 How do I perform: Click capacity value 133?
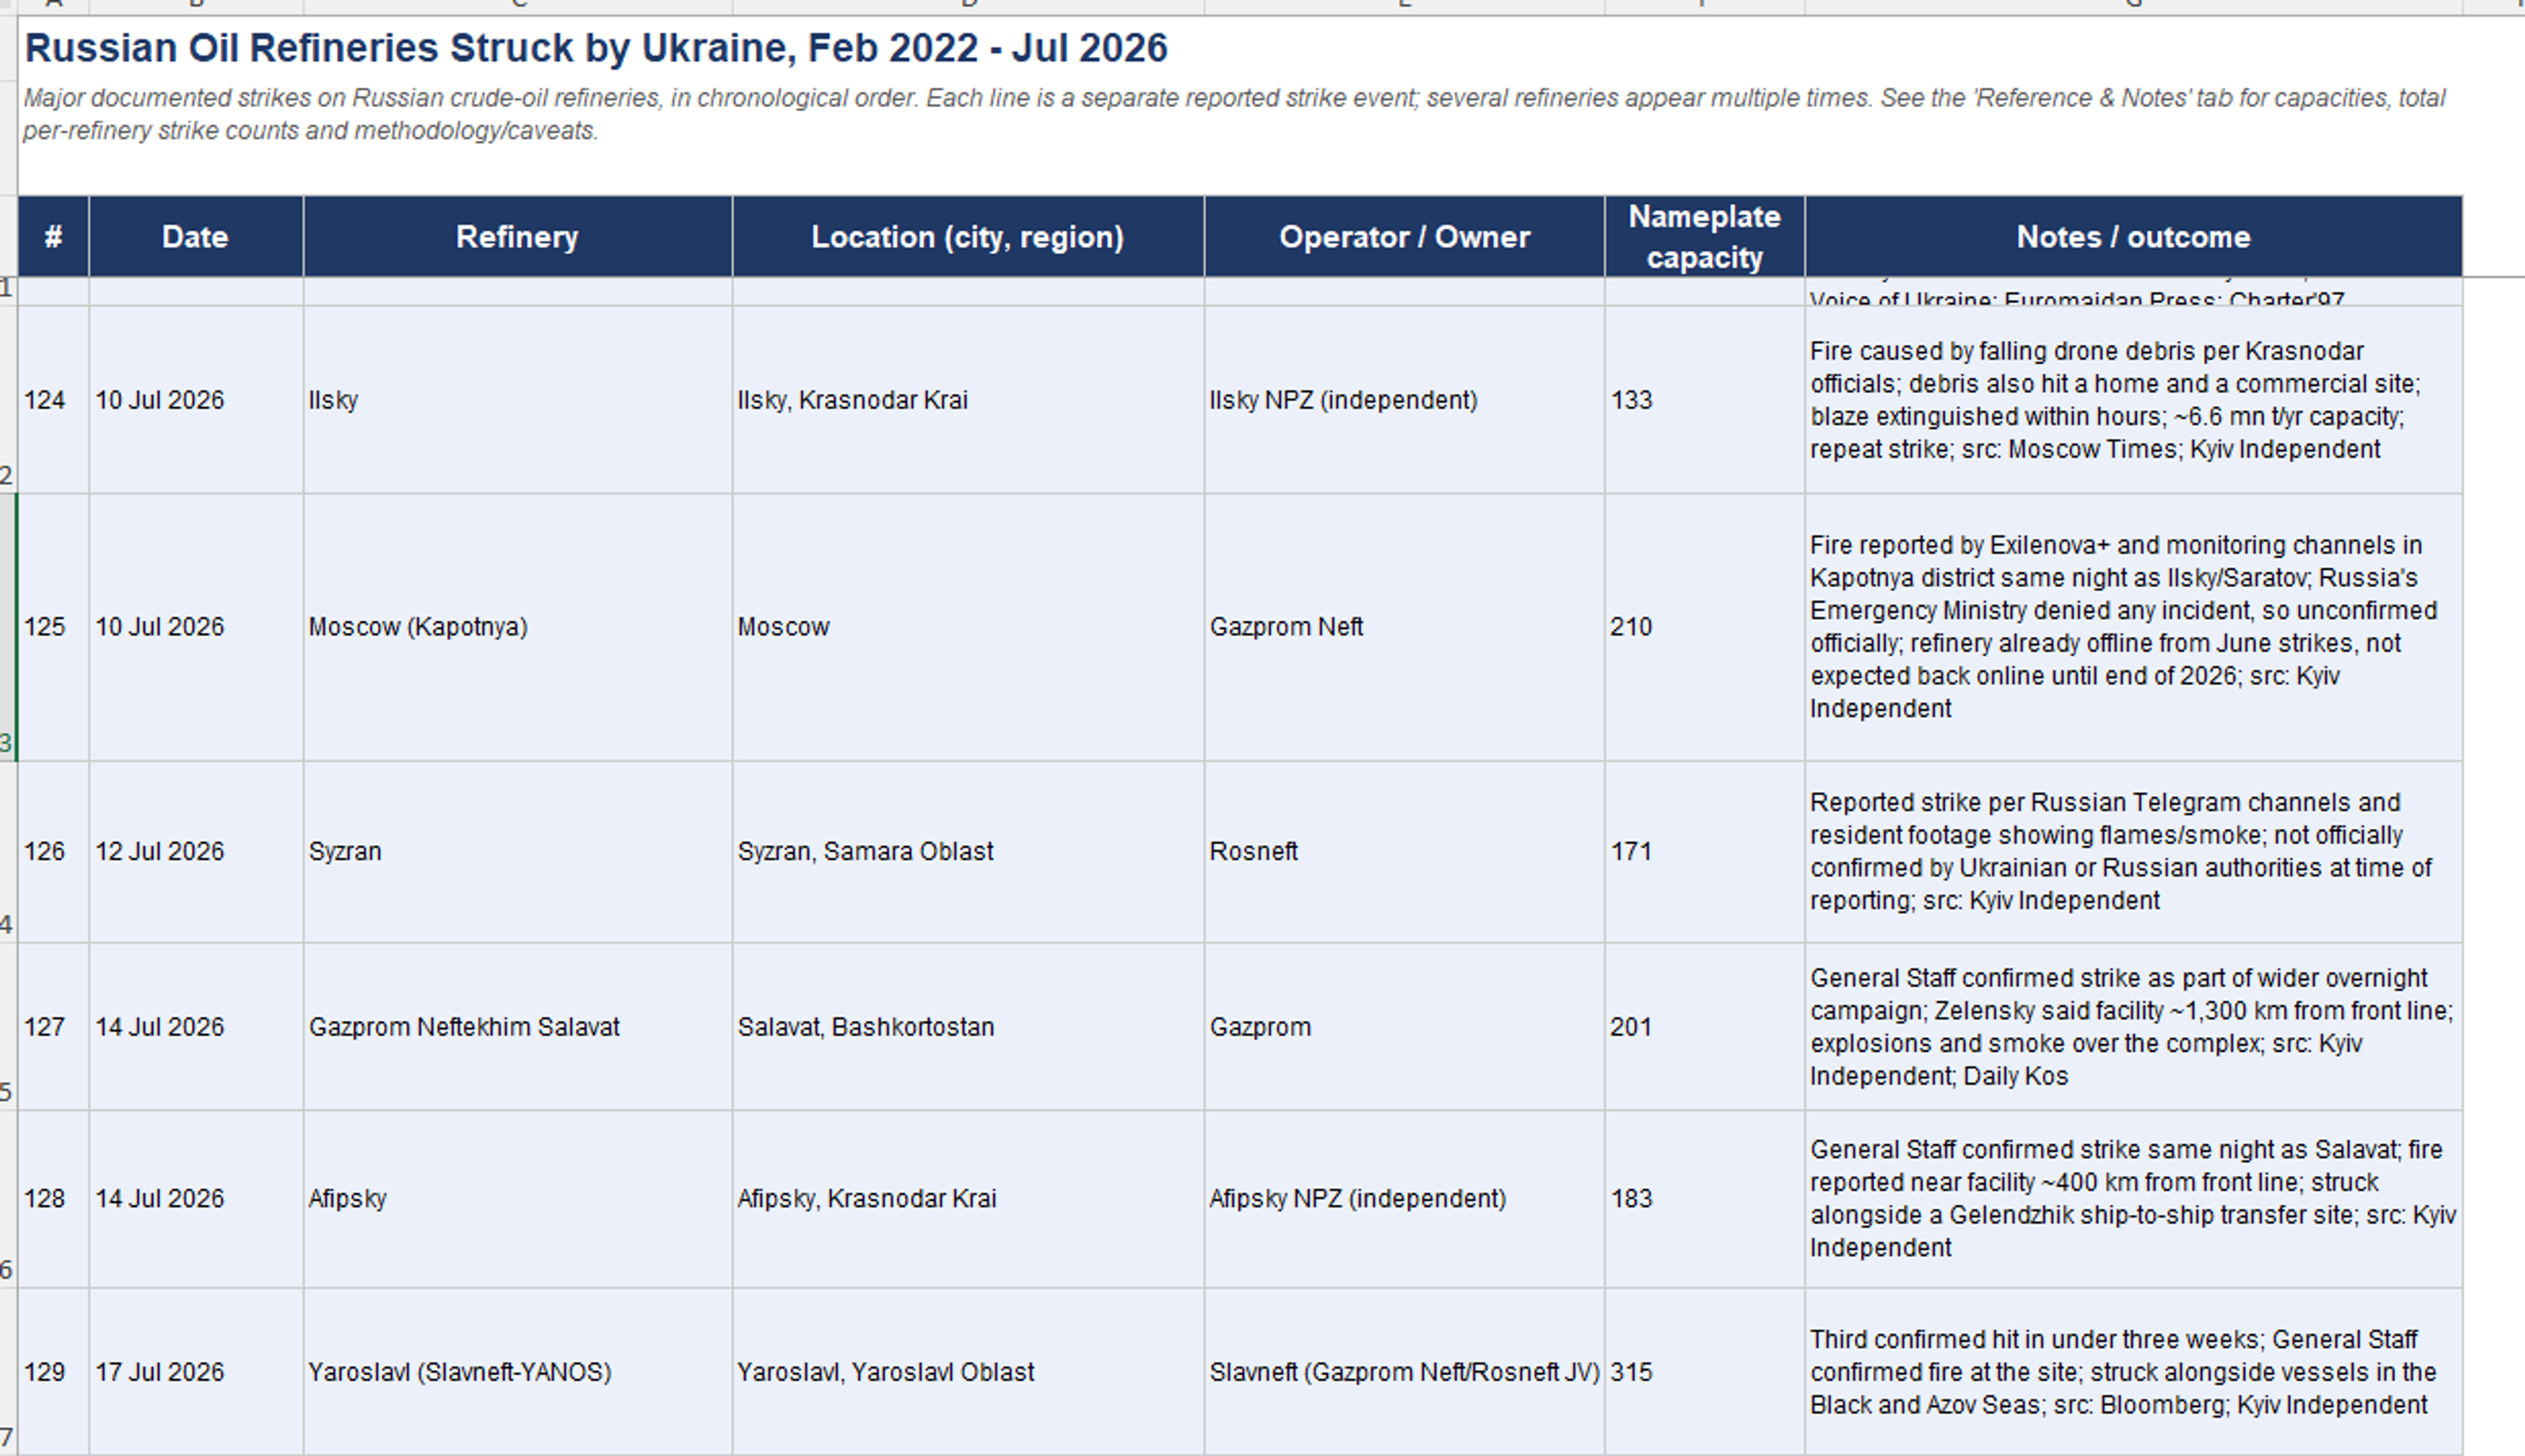coord(1705,400)
